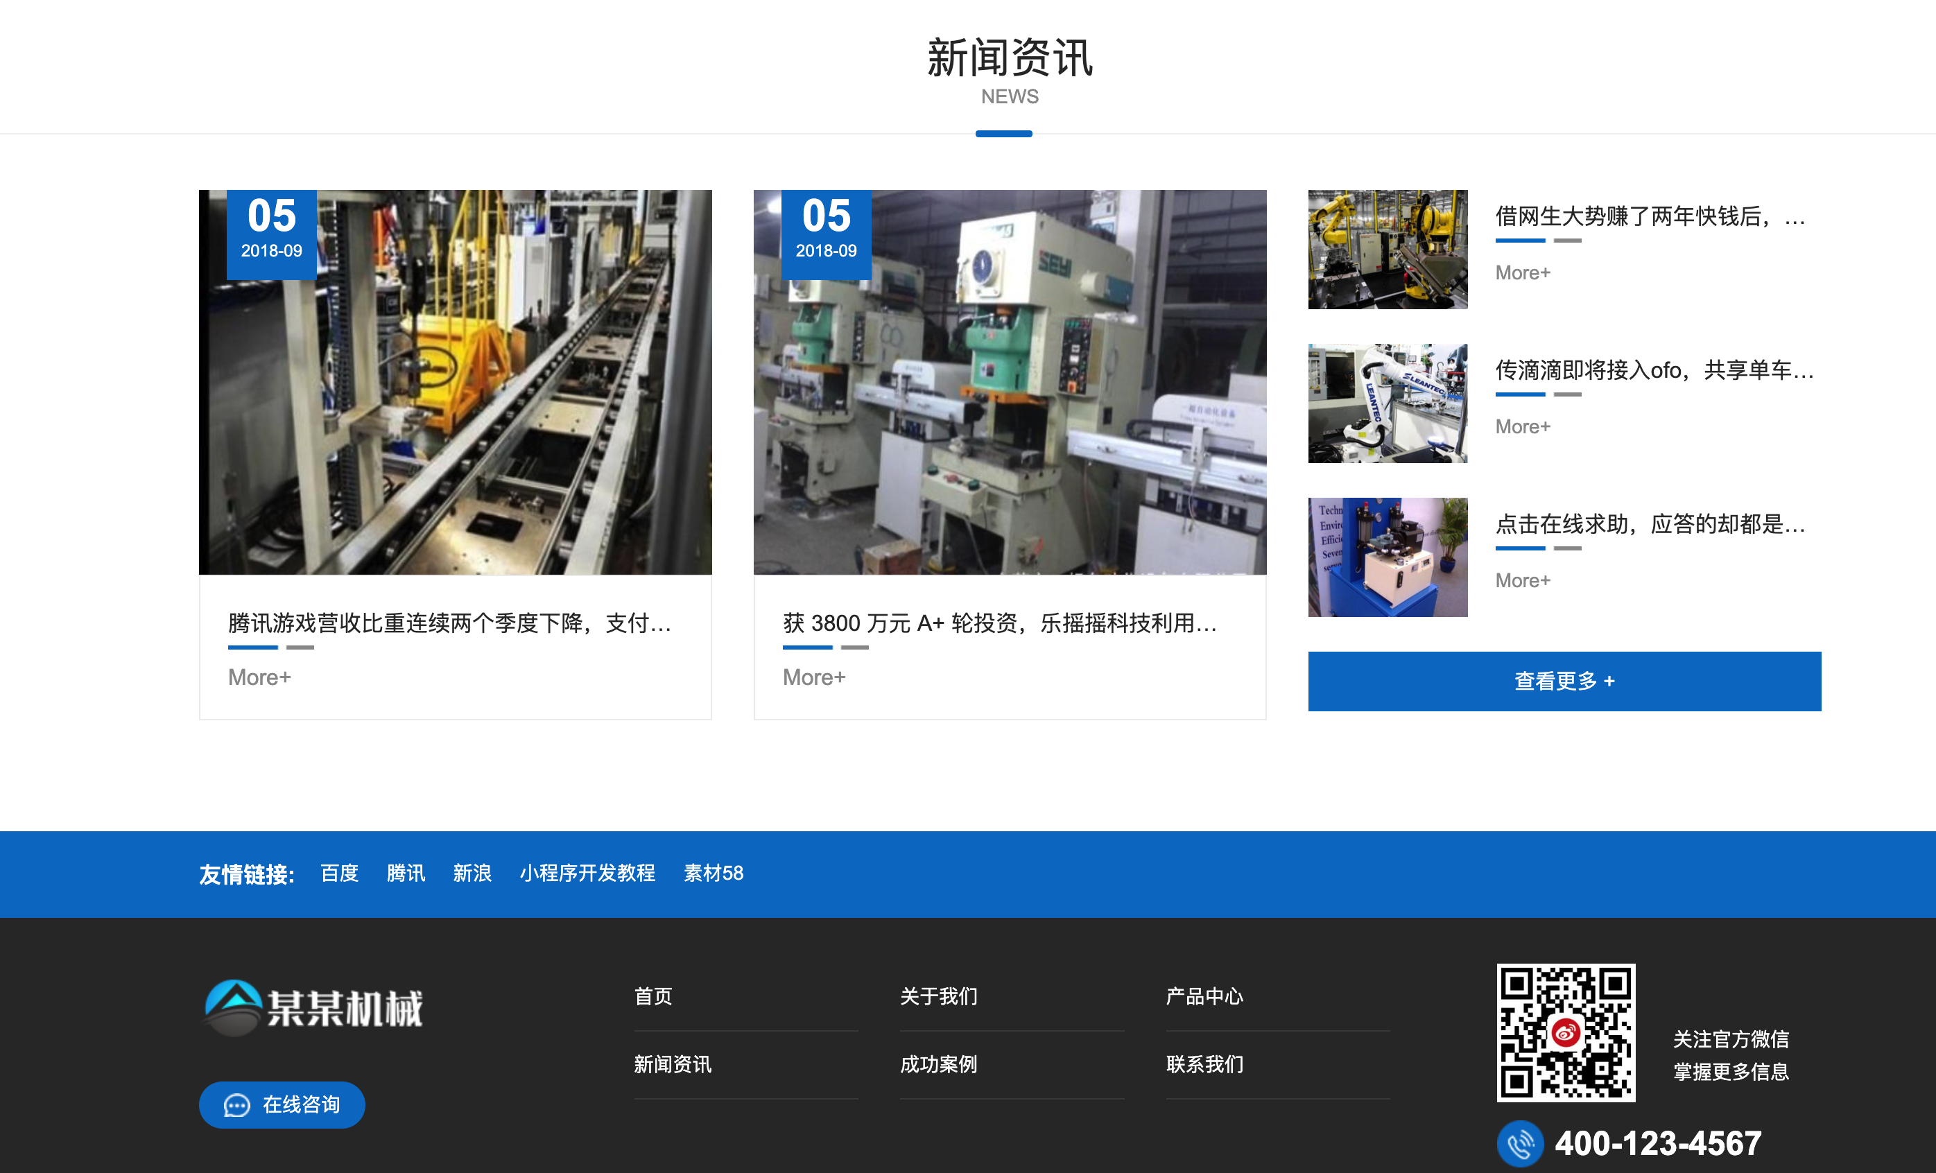Open the white LEANTEC robot thumbnail
The image size is (1936, 1173).
click(x=1387, y=403)
